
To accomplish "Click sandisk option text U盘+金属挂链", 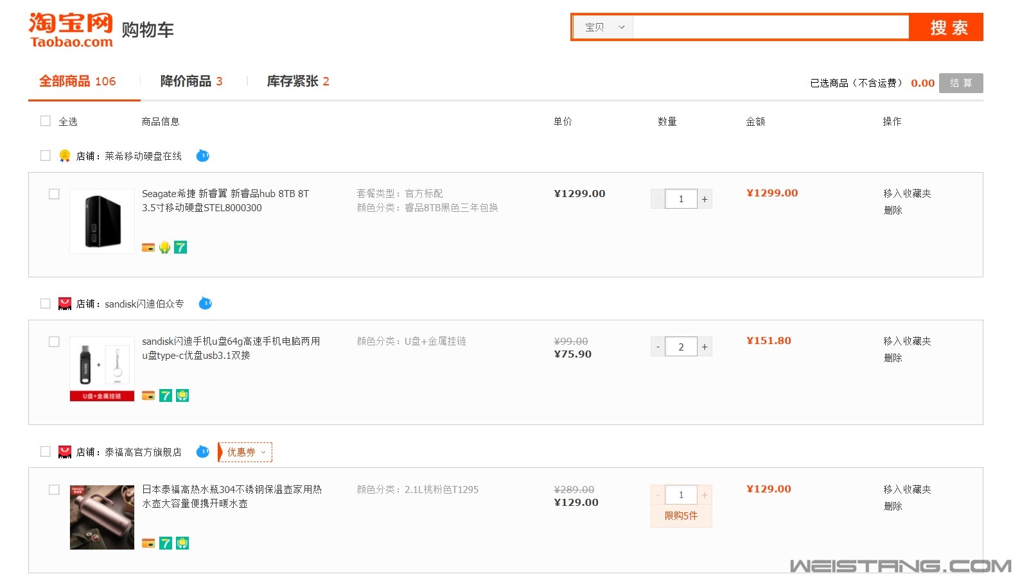I will [435, 341].
